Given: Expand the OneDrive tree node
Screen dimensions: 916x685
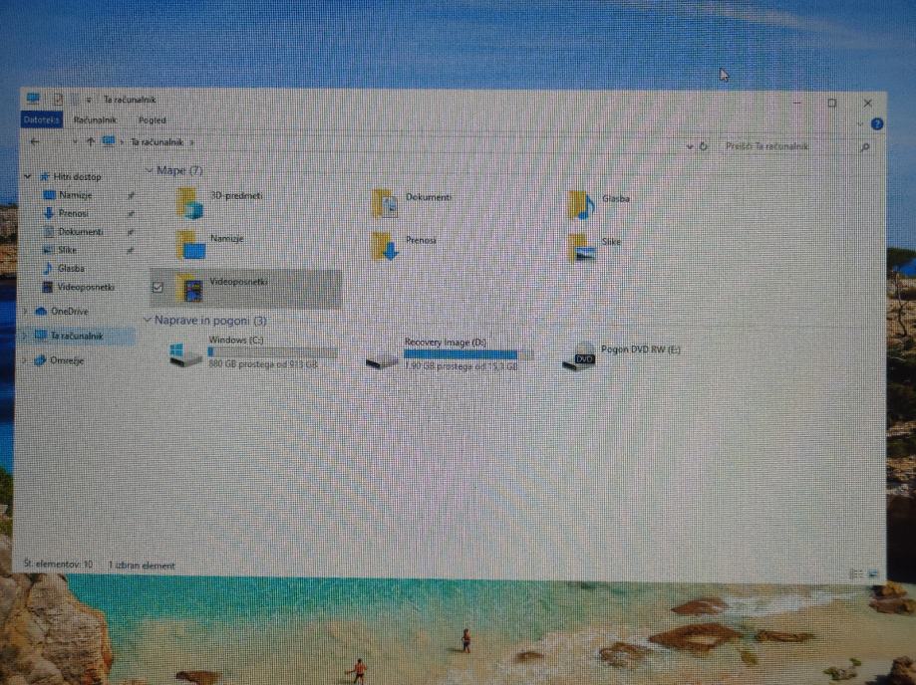Looking at the screenshot, I should point(25,312).
